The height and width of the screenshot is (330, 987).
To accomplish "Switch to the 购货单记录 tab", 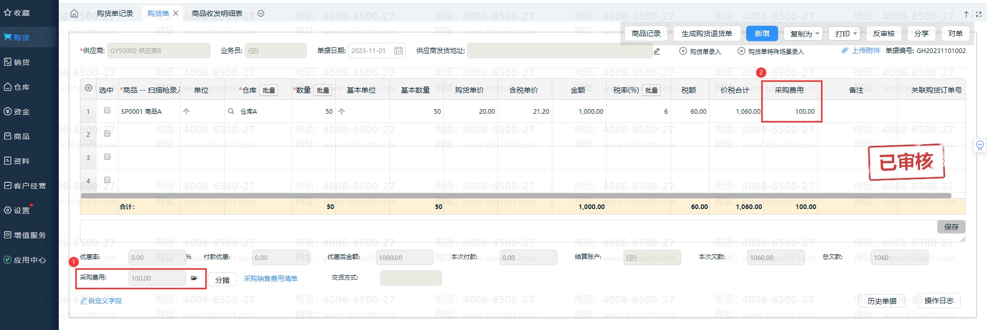I will (115, 13).
